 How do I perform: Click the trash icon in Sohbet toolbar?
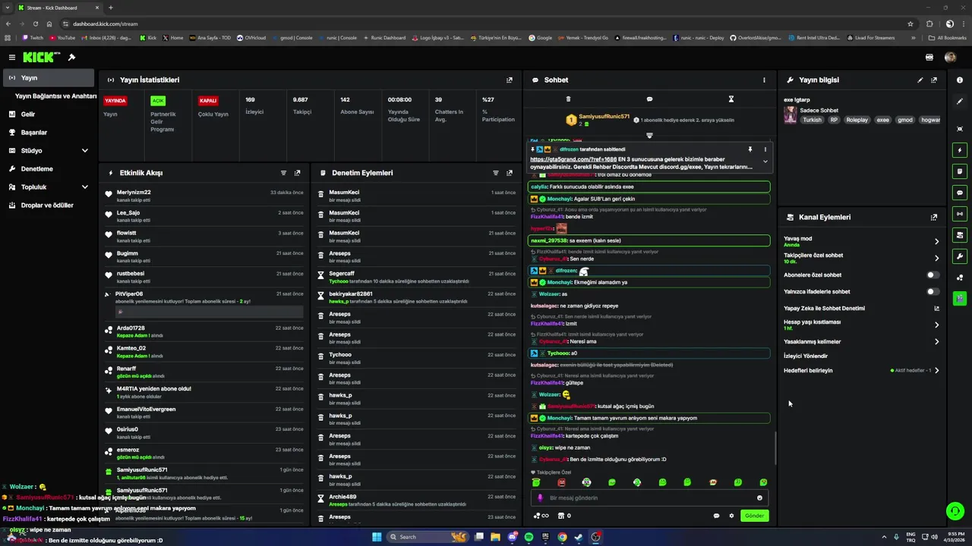568,99
